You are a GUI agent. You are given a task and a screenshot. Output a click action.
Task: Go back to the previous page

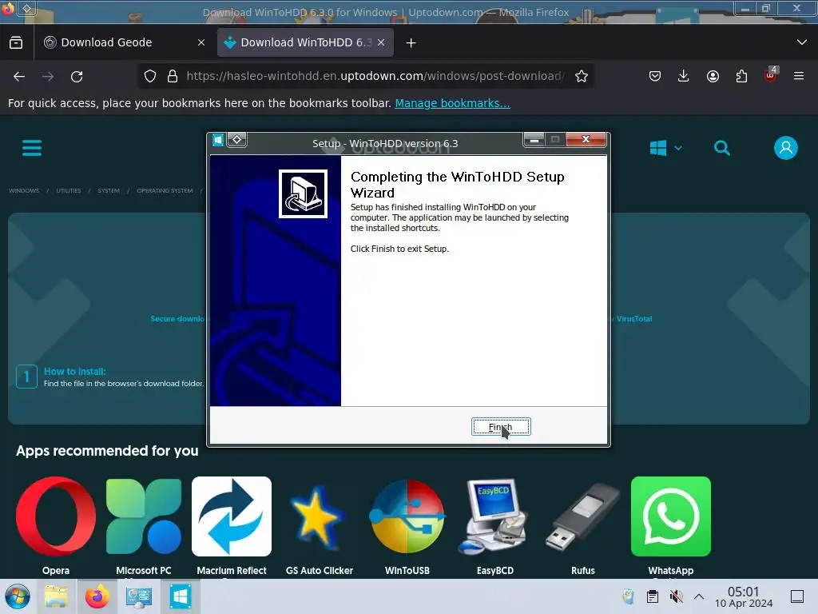coord(19,76)
